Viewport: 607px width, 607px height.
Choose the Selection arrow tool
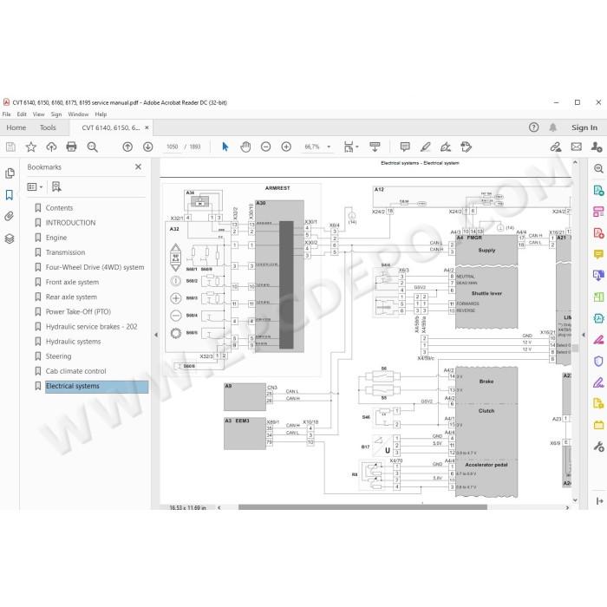point(225,147)
